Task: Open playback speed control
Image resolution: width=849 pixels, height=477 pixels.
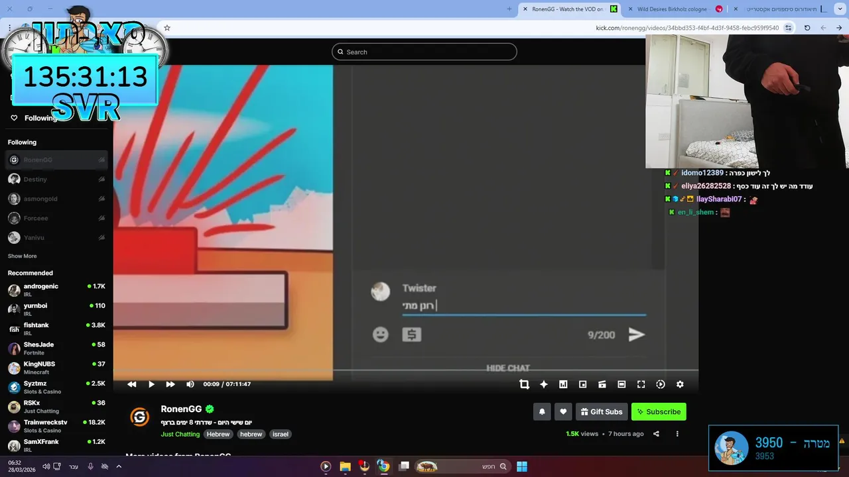Action: (661, 384)
